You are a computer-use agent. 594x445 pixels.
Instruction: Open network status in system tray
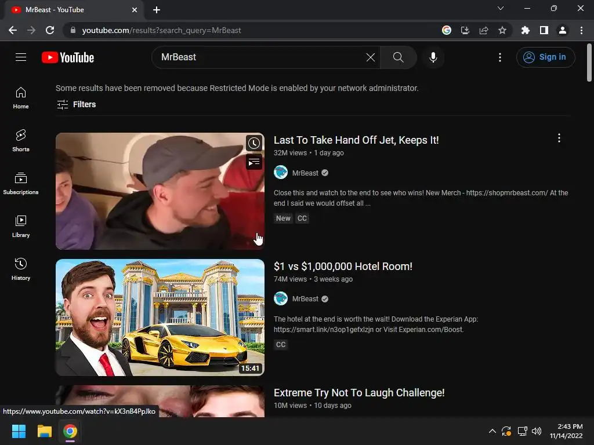pyautogui.click(x=523, y=431)
